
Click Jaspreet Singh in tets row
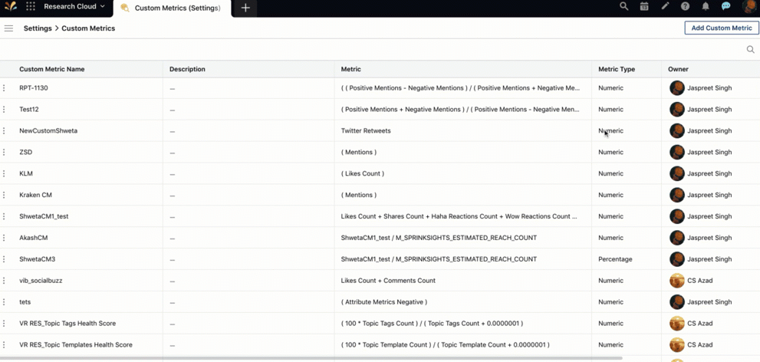tap(709, 302)
